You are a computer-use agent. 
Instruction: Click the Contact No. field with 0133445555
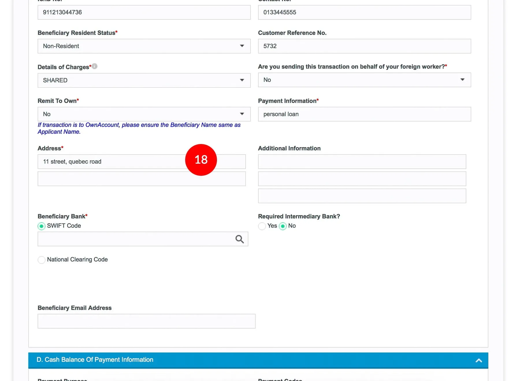(364, 12)
